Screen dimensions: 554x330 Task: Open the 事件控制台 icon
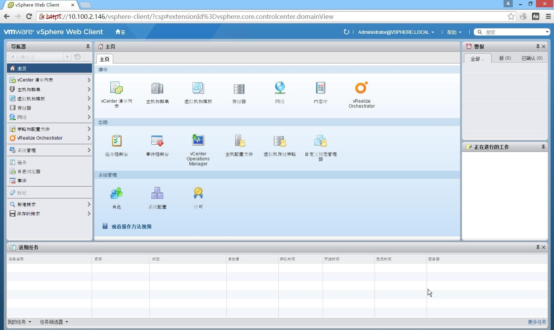pos(157,141)
